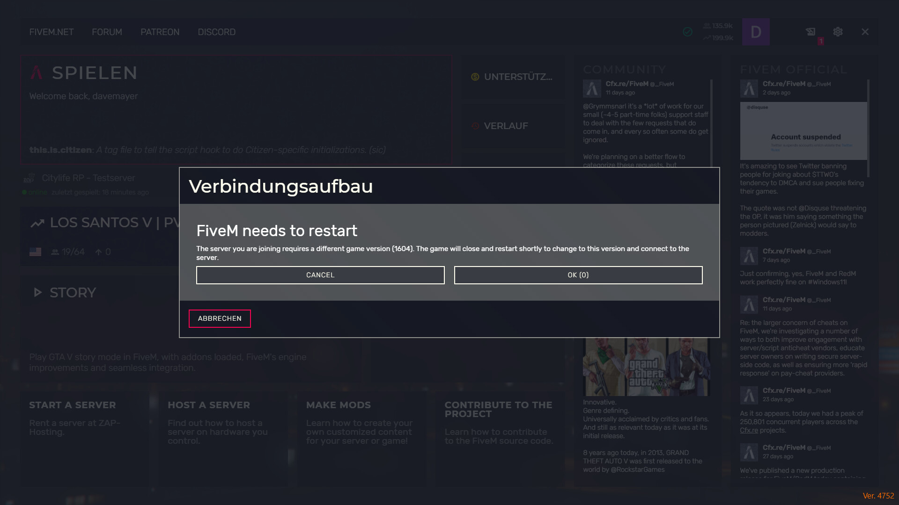This screenshot has height=505, width=899.
Task: Click the CANCEL button in the dialog
Action: click(x=320, y=275)
